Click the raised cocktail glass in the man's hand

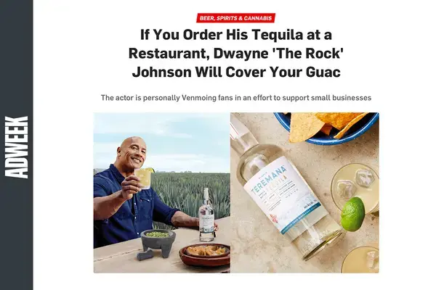pos(144,178)
